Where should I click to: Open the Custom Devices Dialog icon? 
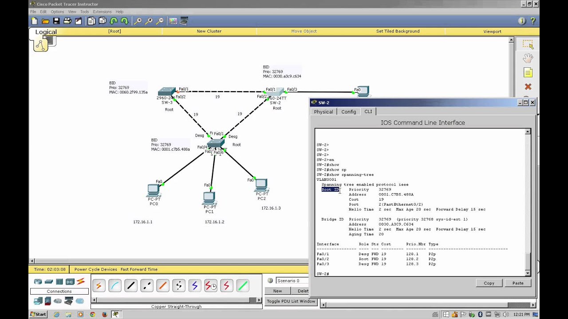tap(184, 21)
